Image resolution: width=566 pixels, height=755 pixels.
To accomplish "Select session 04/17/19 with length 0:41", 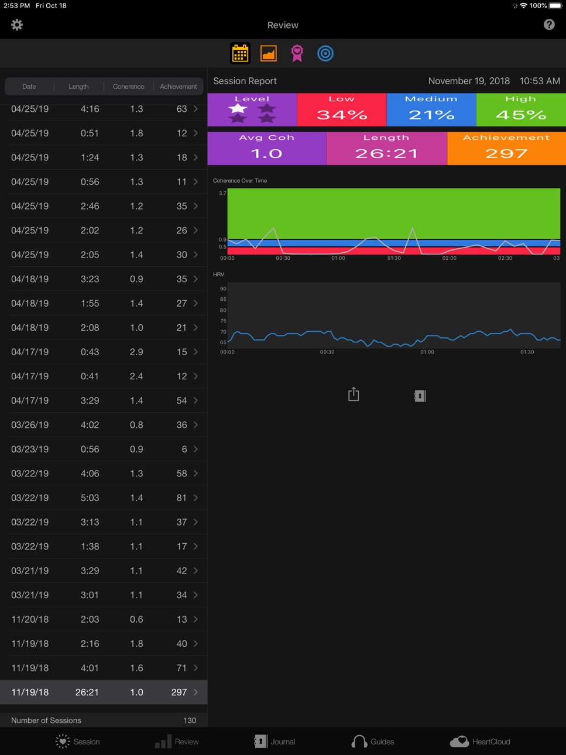I will pos(104,376).
